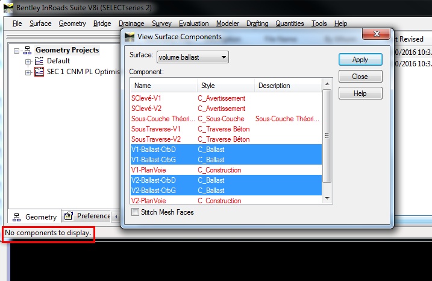Click the tab scroll left arrow beside Preferences

[x=116, y=216]
